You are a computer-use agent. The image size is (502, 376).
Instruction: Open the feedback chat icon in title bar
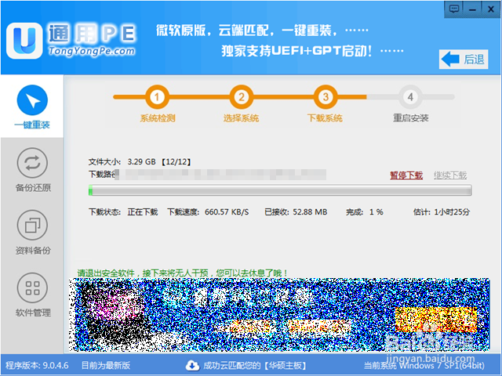[x=454, y=9]
